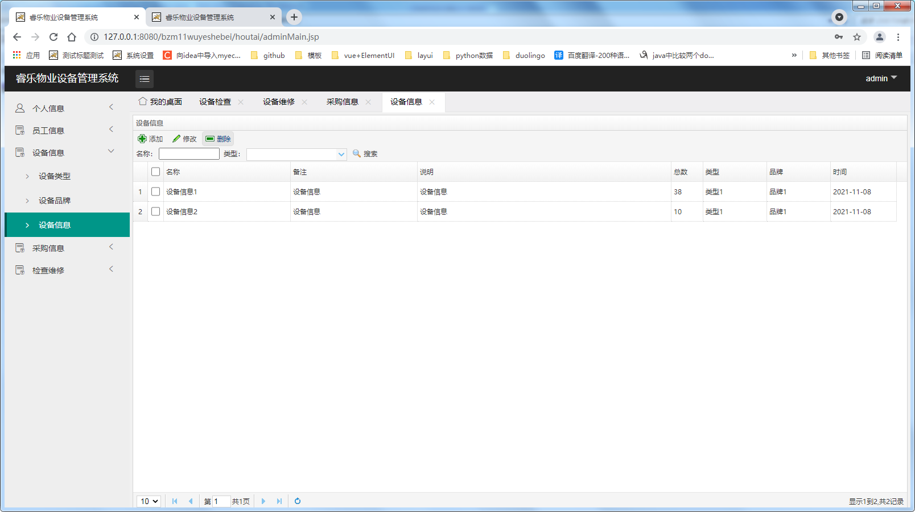Open a new browser tab
This screenshot has height=512, width=915.
(294, 17)
